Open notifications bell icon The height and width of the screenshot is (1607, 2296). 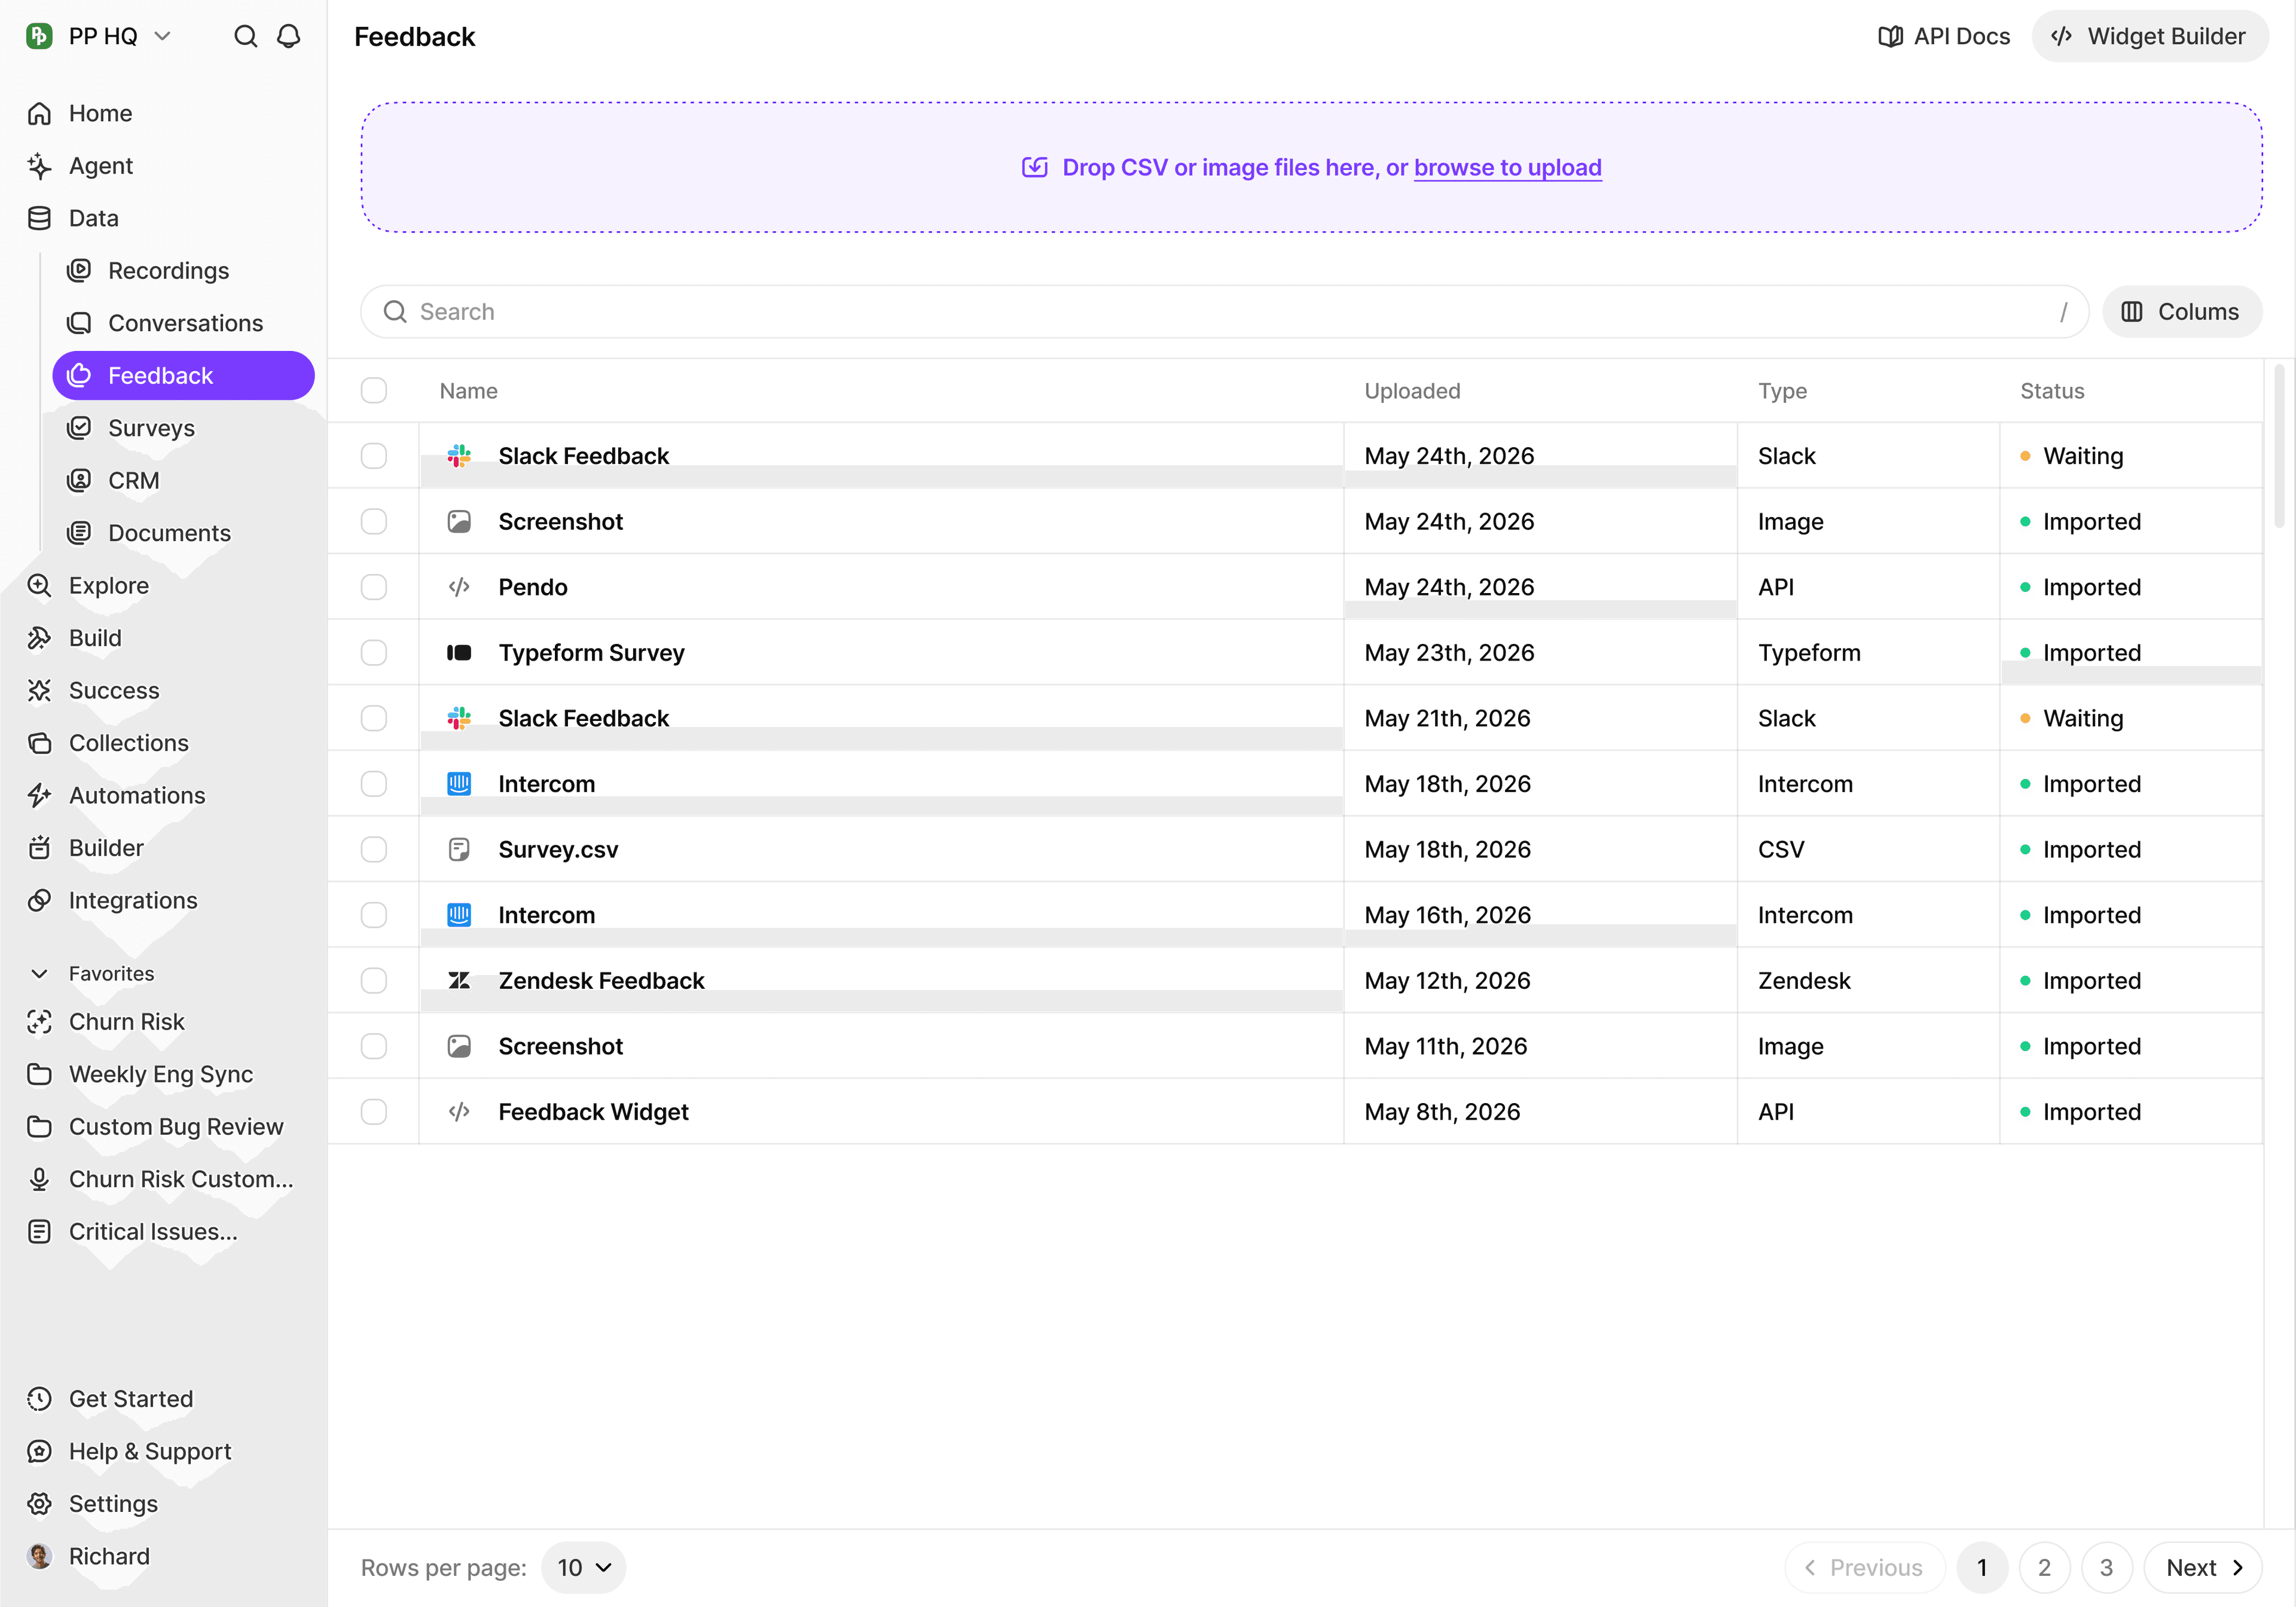[x=289, y=37]
